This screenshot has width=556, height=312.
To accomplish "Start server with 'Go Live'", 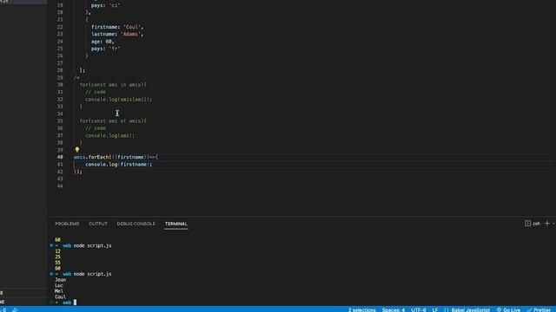I will [x=508, y=309].
